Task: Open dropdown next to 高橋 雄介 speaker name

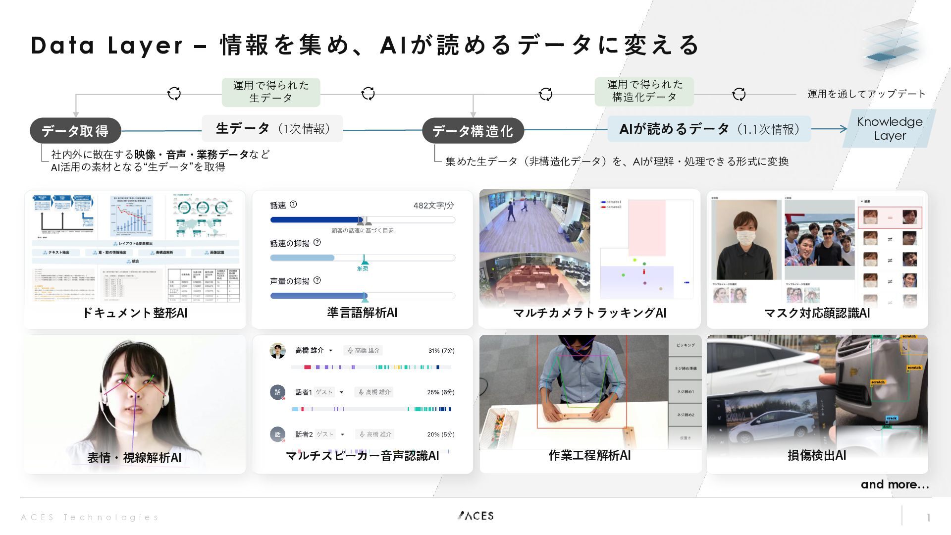Action: [x=331, y=351]
